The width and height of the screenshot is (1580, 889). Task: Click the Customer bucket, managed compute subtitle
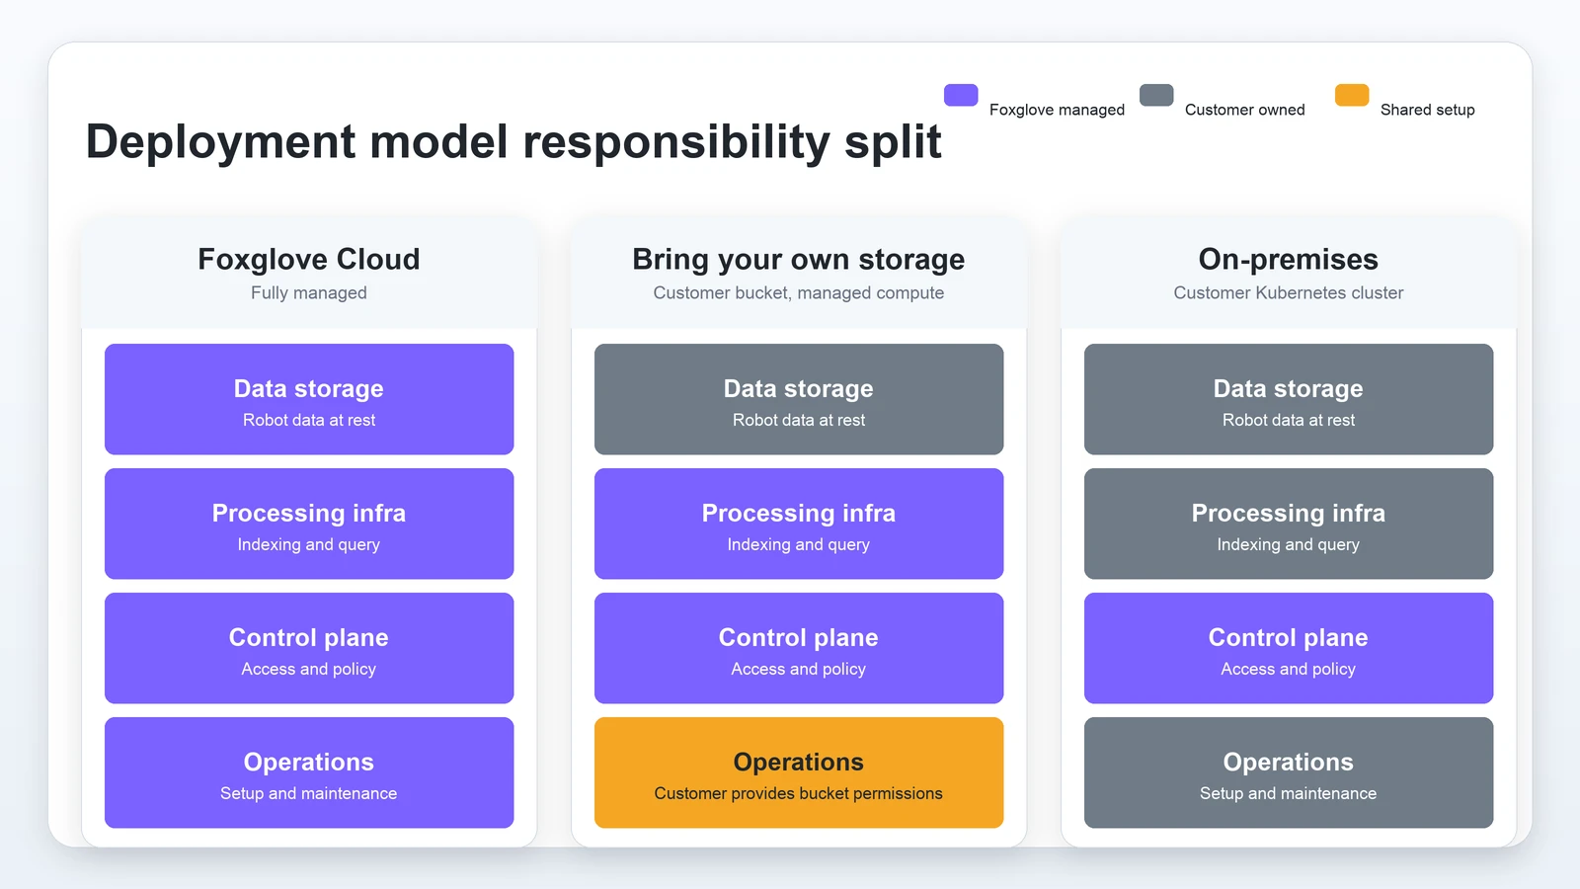click(x=799, y=292)
